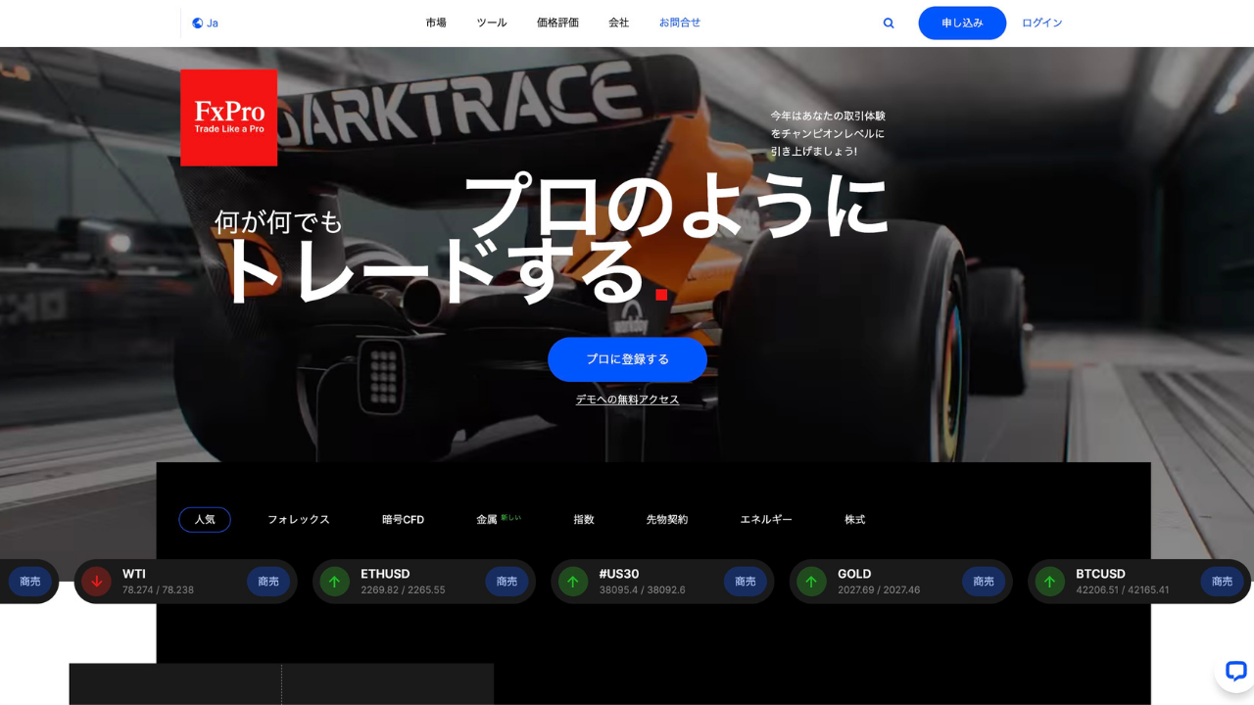
Task: Click the 申し込み button
Action: (962, 23)
